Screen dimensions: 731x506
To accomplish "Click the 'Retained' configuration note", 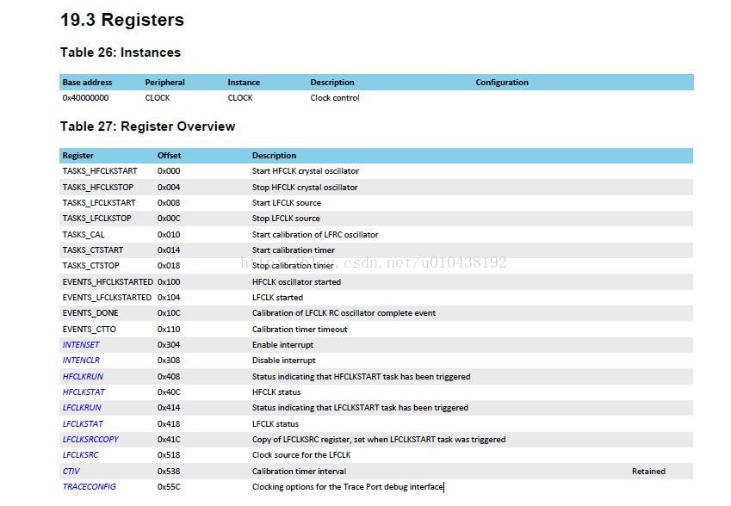I will tap(648, 471).
